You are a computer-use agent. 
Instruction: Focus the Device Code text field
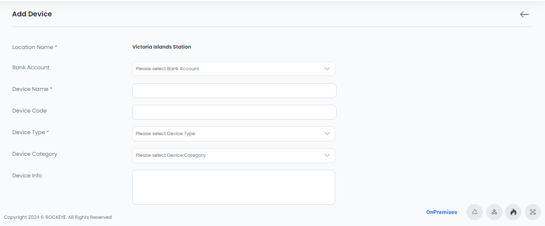(x=234, y=113)
